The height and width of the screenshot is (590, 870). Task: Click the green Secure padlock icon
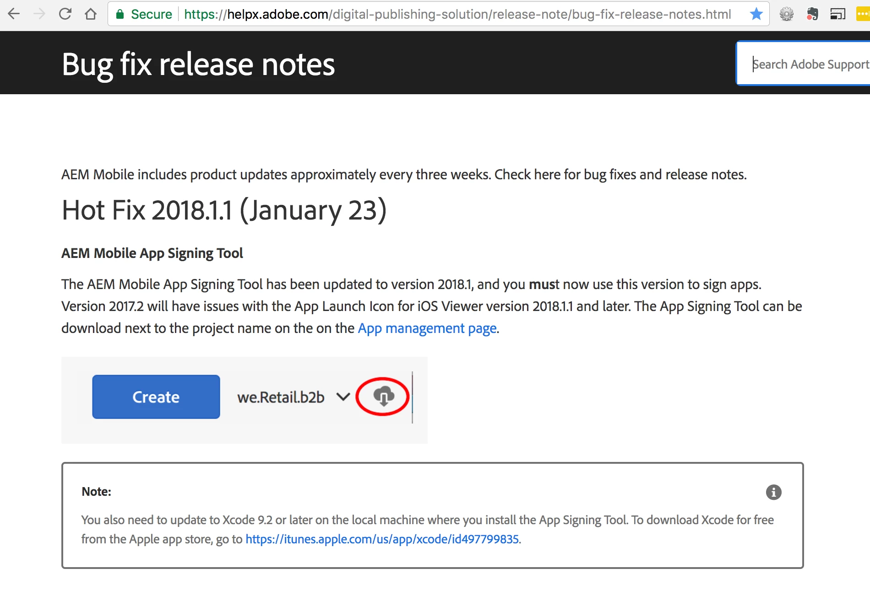click(120, 14)
